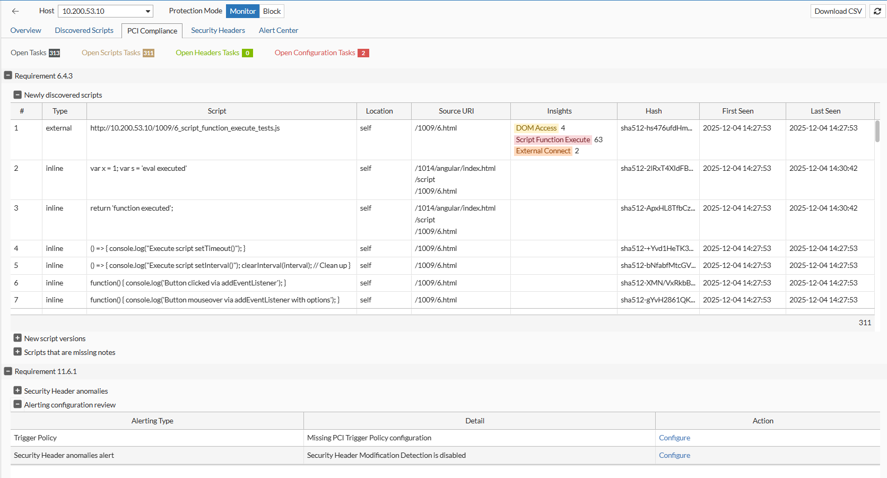Screen dimensions: 887x478
Task: Open the Discovered Scripts tab
Action: click(x=84, y=30)
